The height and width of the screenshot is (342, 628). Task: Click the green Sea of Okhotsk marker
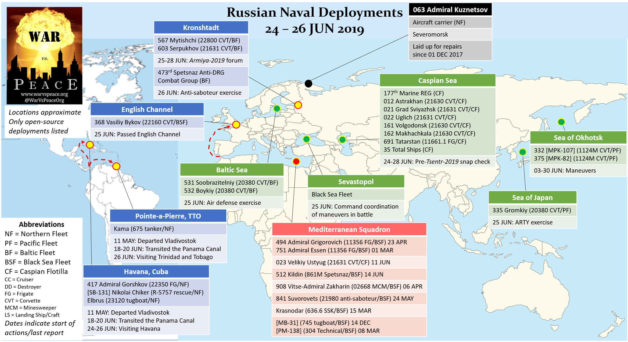561,122
